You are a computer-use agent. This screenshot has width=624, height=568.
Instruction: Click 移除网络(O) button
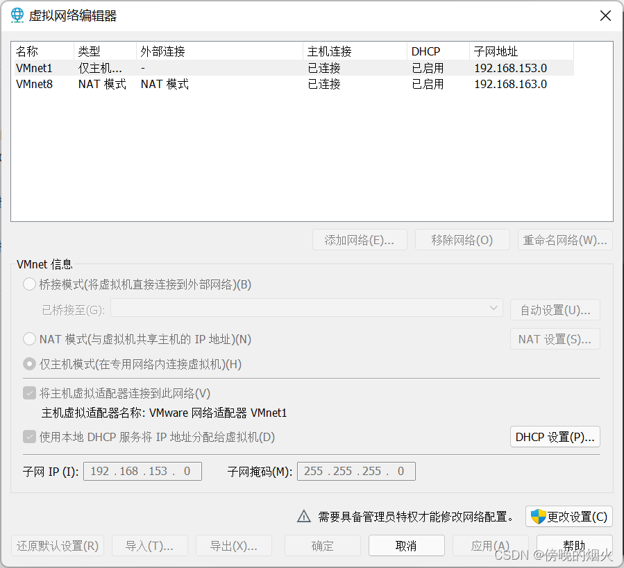[x=462, y=240]
